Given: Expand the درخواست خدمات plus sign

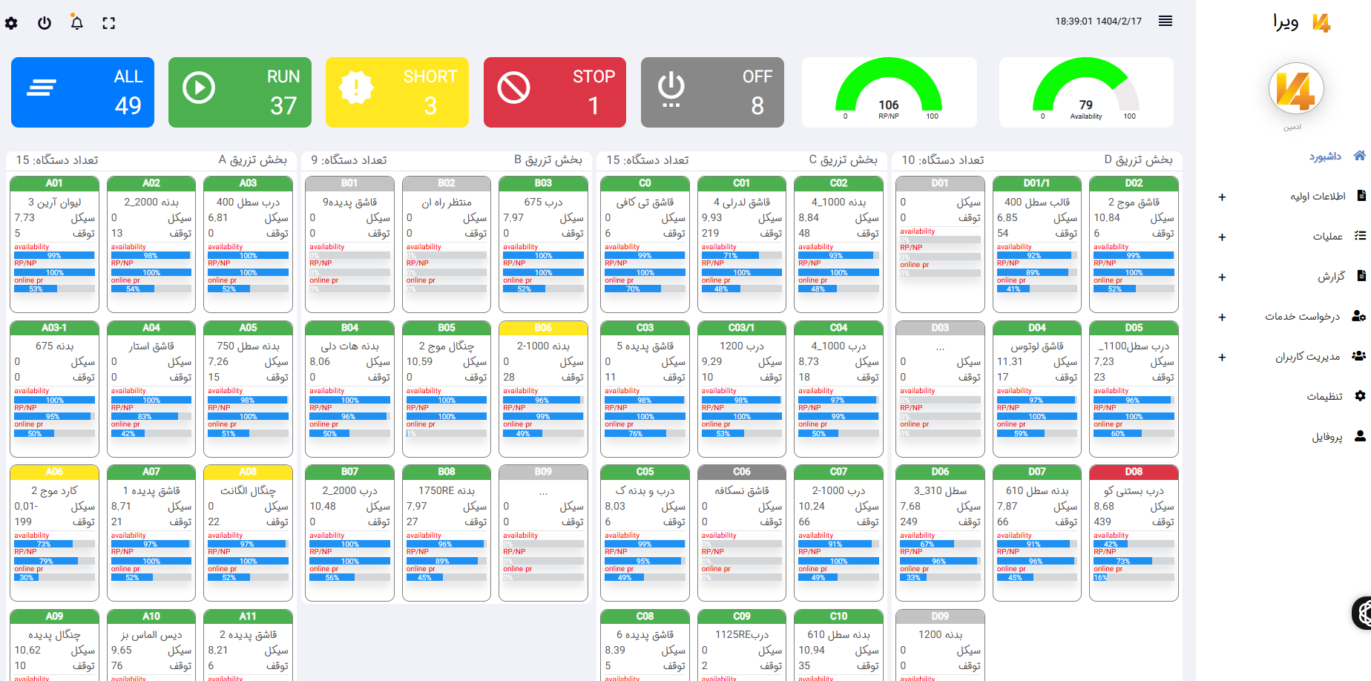Looking at the screenshot, I should (x=1222, y=318).
